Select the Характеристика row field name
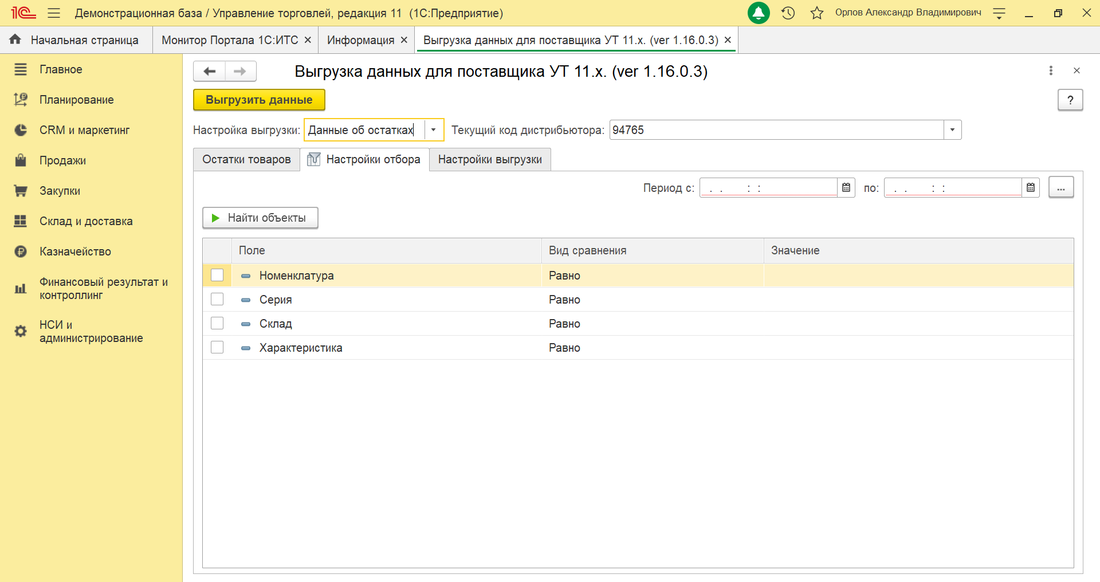The image size is (1100, 582). click(x=301, y=348)
